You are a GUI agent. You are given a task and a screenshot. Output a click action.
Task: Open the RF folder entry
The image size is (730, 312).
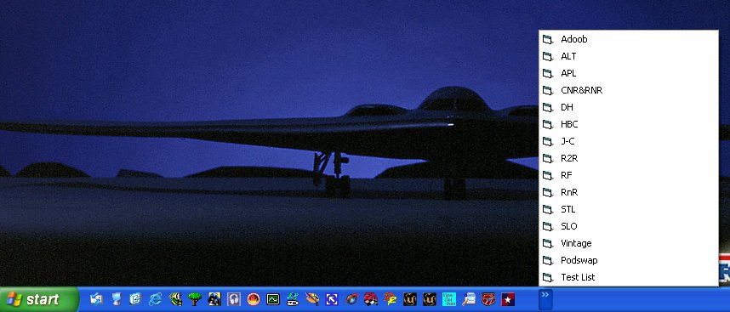click(629, 175)
